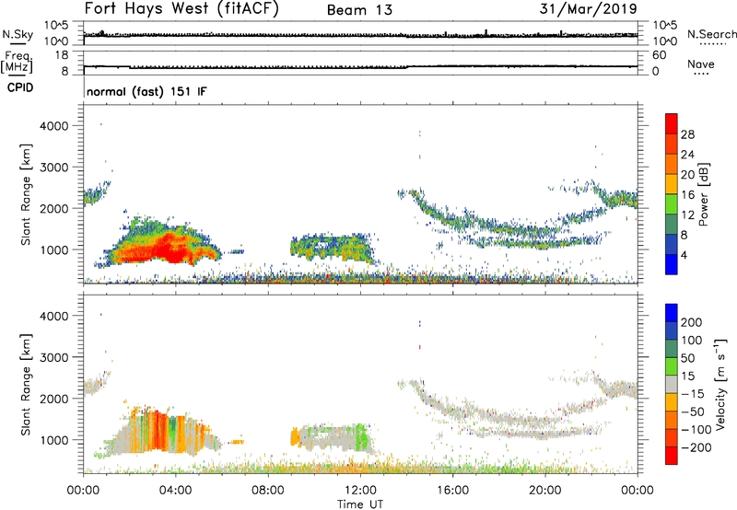
Task: Click the '60' value on Nave axis
Action: click(x=659, y=55)
